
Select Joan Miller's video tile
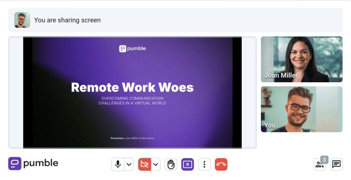[x=301, y=59]
